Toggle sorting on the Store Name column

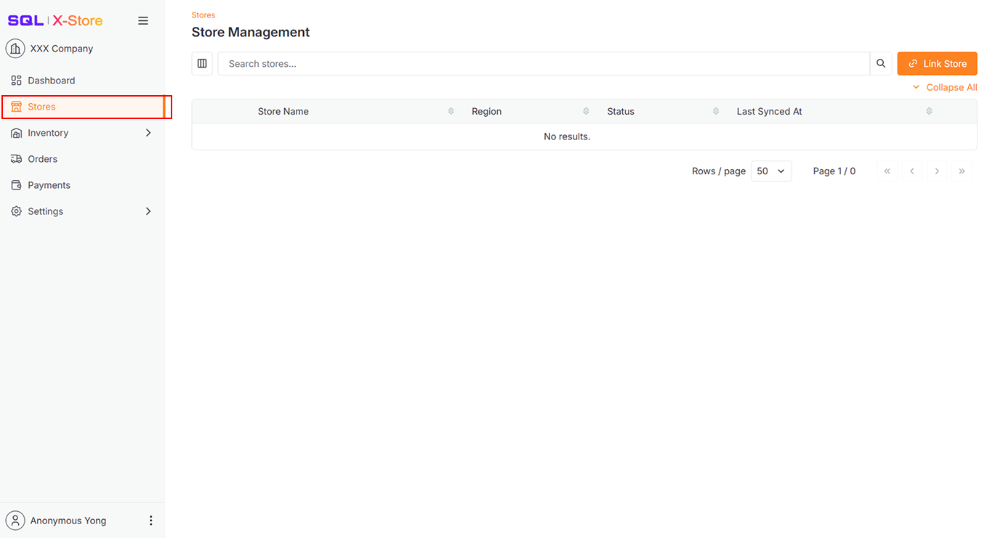451,111
